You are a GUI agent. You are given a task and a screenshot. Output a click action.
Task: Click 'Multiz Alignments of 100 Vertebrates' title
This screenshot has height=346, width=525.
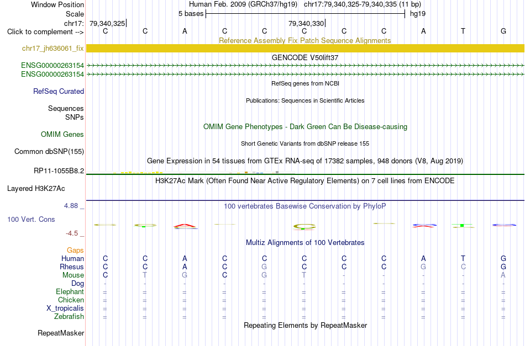[305, 243]
